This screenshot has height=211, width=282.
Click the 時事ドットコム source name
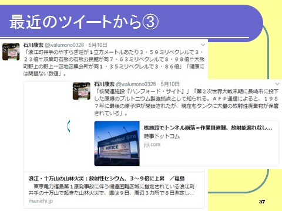162,136
